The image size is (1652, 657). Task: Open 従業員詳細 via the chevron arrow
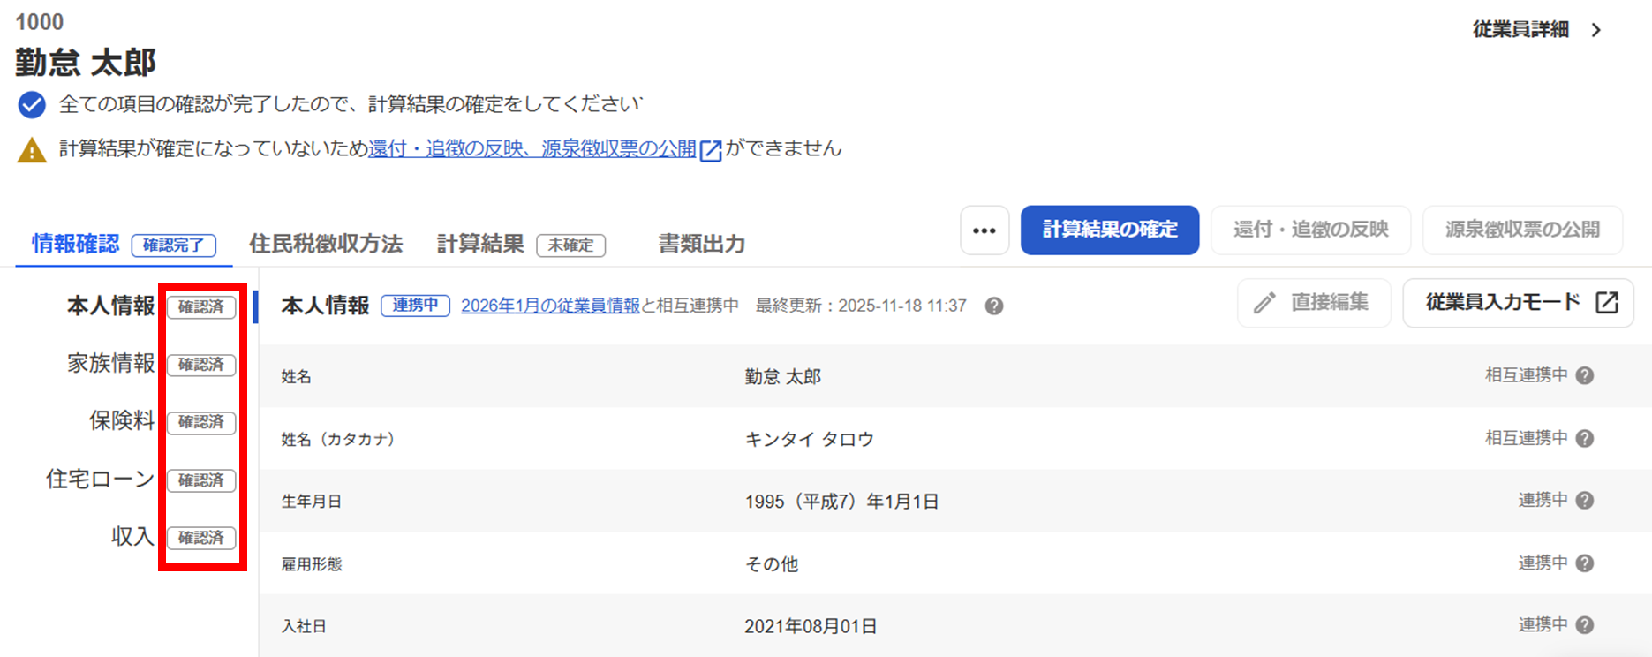tap(1595, 30)
